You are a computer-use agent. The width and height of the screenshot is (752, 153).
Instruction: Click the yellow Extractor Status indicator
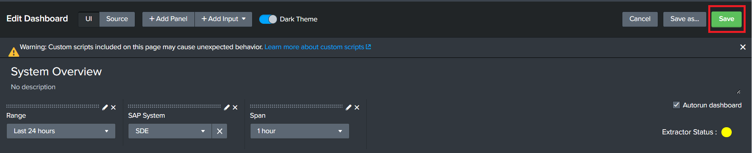pyautogui.click(x=727, y=132)
